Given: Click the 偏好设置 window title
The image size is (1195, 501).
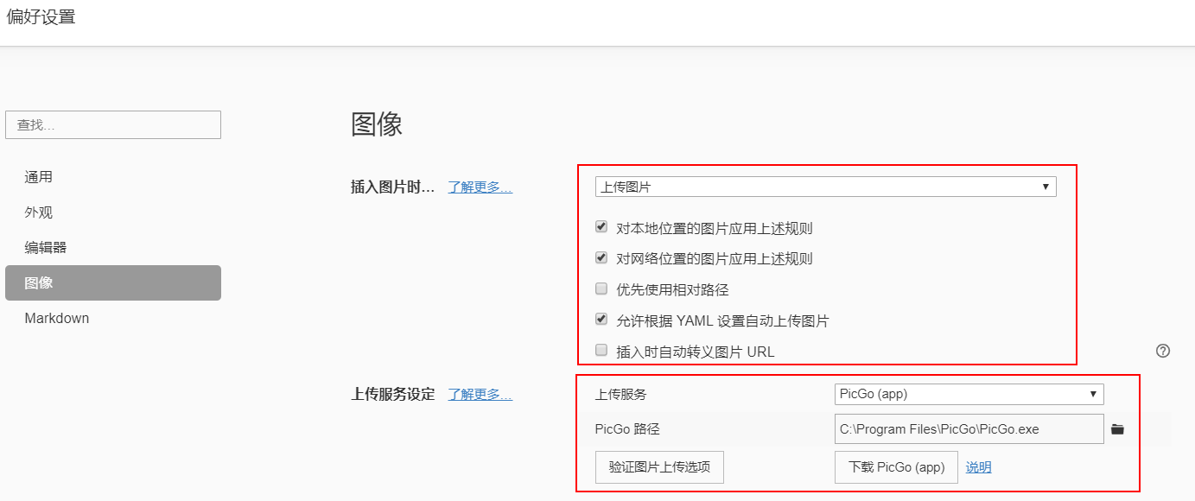Looking at the screenshot, I should pos(41,16).
